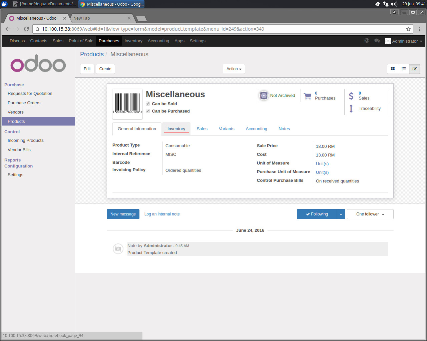Open Inventory in top menu bar
This screenshot has height=341, width=427.
point(133,41)
